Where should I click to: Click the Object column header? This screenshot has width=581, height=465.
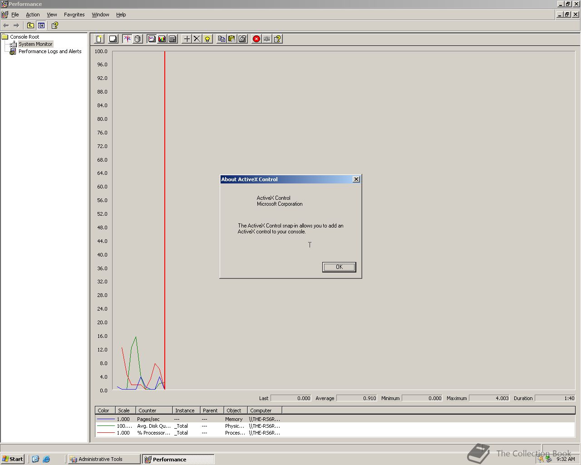click(x=236, y=410)
